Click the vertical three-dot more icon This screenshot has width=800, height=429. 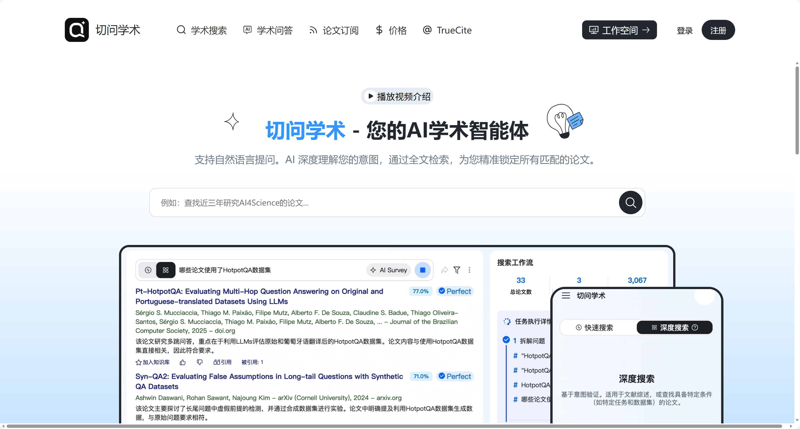[x=469, y=270]
